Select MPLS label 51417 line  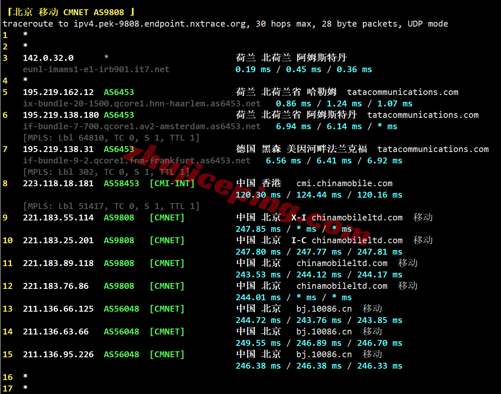click(111, 206)
